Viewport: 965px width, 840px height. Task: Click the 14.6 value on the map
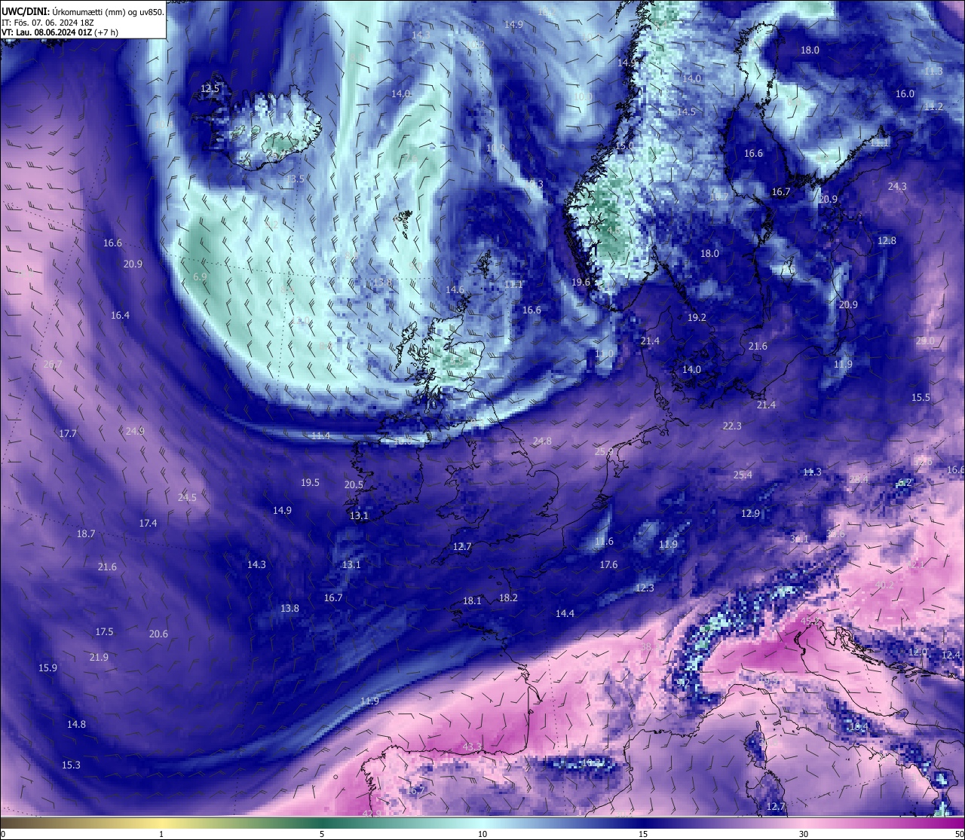(455, 289)
